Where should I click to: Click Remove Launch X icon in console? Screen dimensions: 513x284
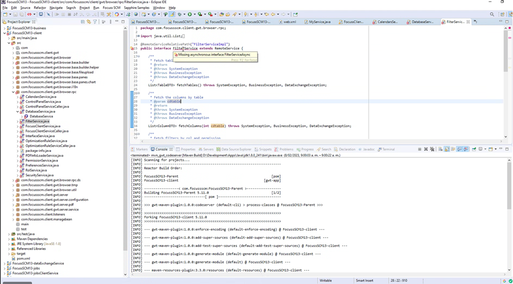coord(426,149)
